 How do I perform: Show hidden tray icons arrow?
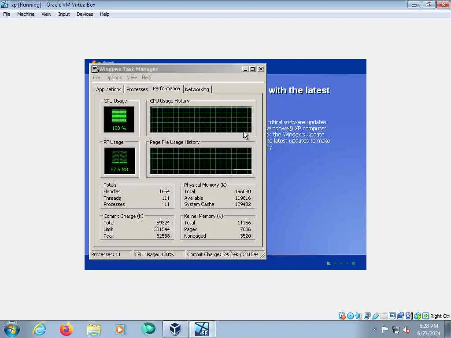pyautogui.click(x=374, y=330)
